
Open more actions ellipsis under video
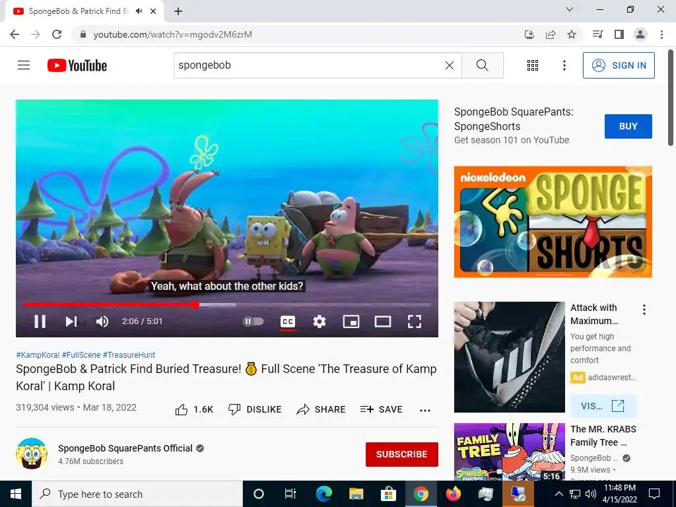(425, 411)
